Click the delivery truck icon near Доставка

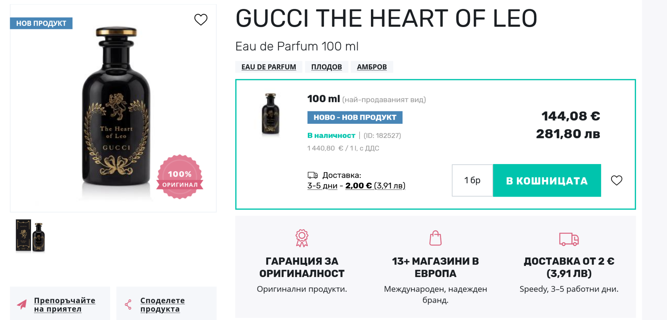pos(313,175)
